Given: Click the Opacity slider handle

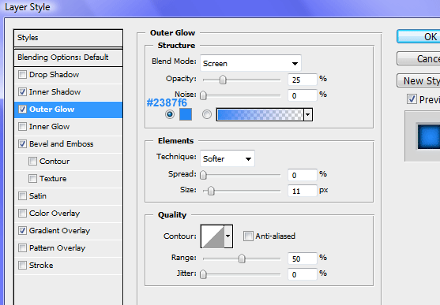Looking at the screenshot, I should [x=223, y=80].
